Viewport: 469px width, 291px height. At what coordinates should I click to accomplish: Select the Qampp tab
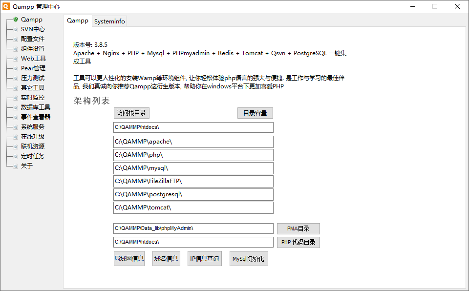(77, 21)
